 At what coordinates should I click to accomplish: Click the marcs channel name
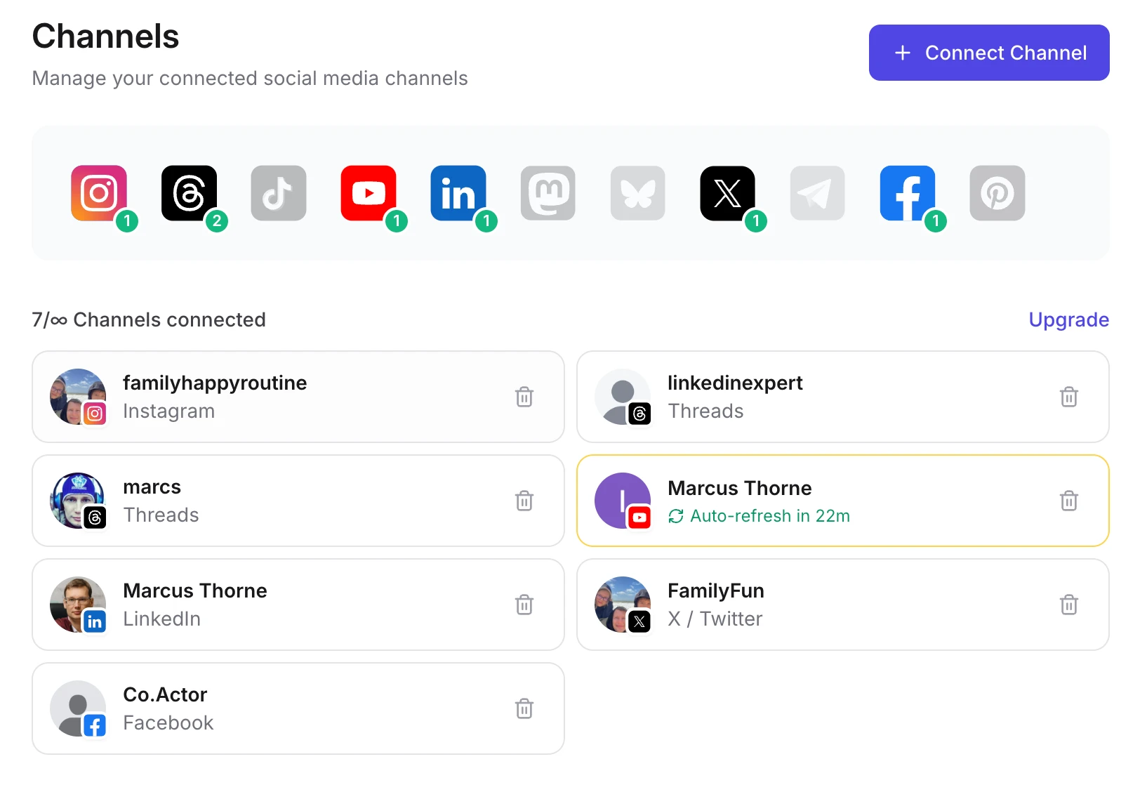[152, 487]
